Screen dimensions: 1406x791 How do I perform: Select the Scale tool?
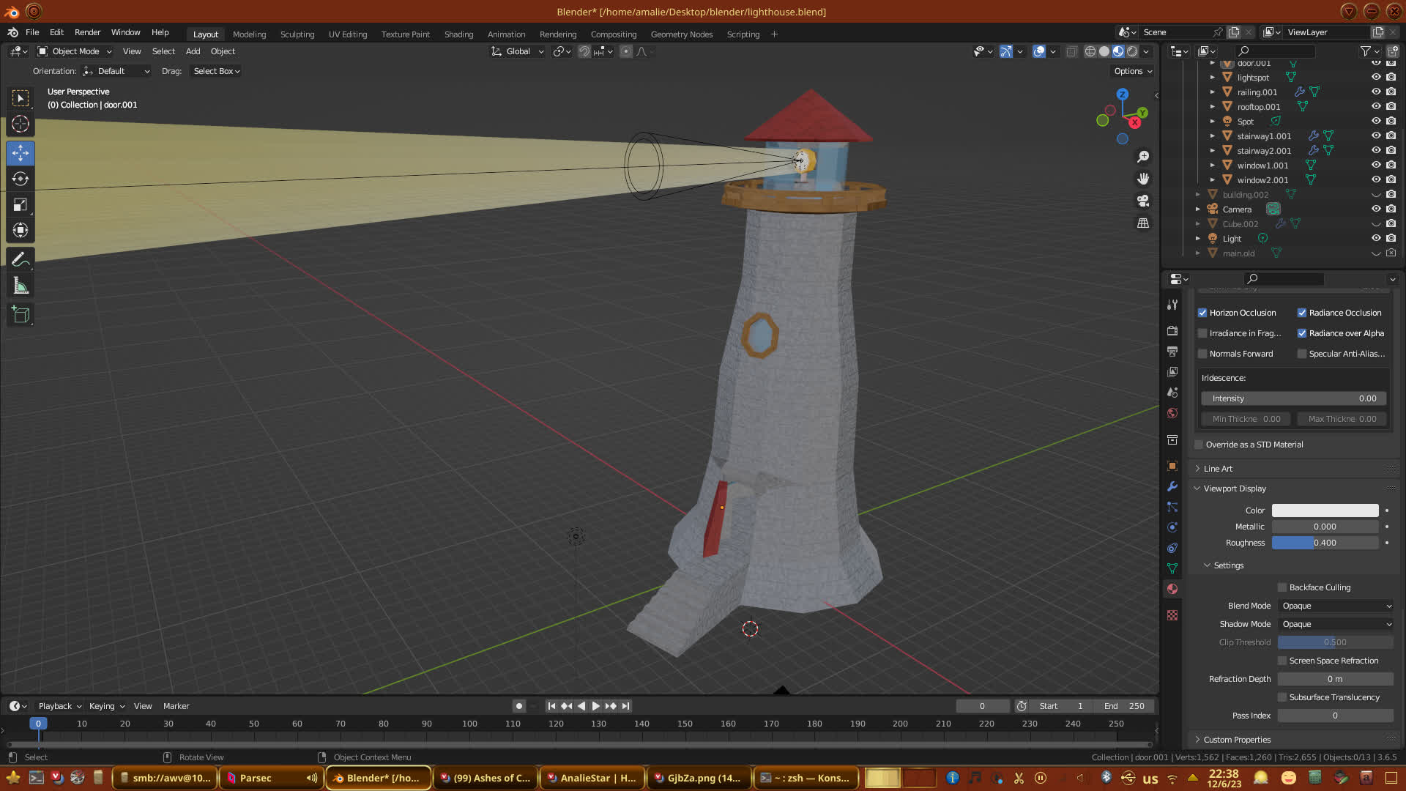click(21, 205)
